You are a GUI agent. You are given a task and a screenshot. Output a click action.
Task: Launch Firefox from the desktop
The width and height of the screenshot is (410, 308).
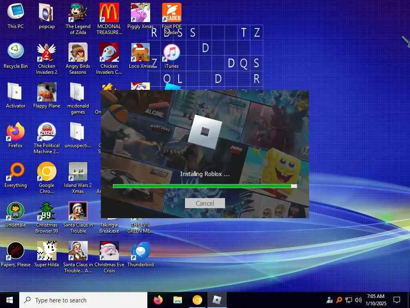16,135
